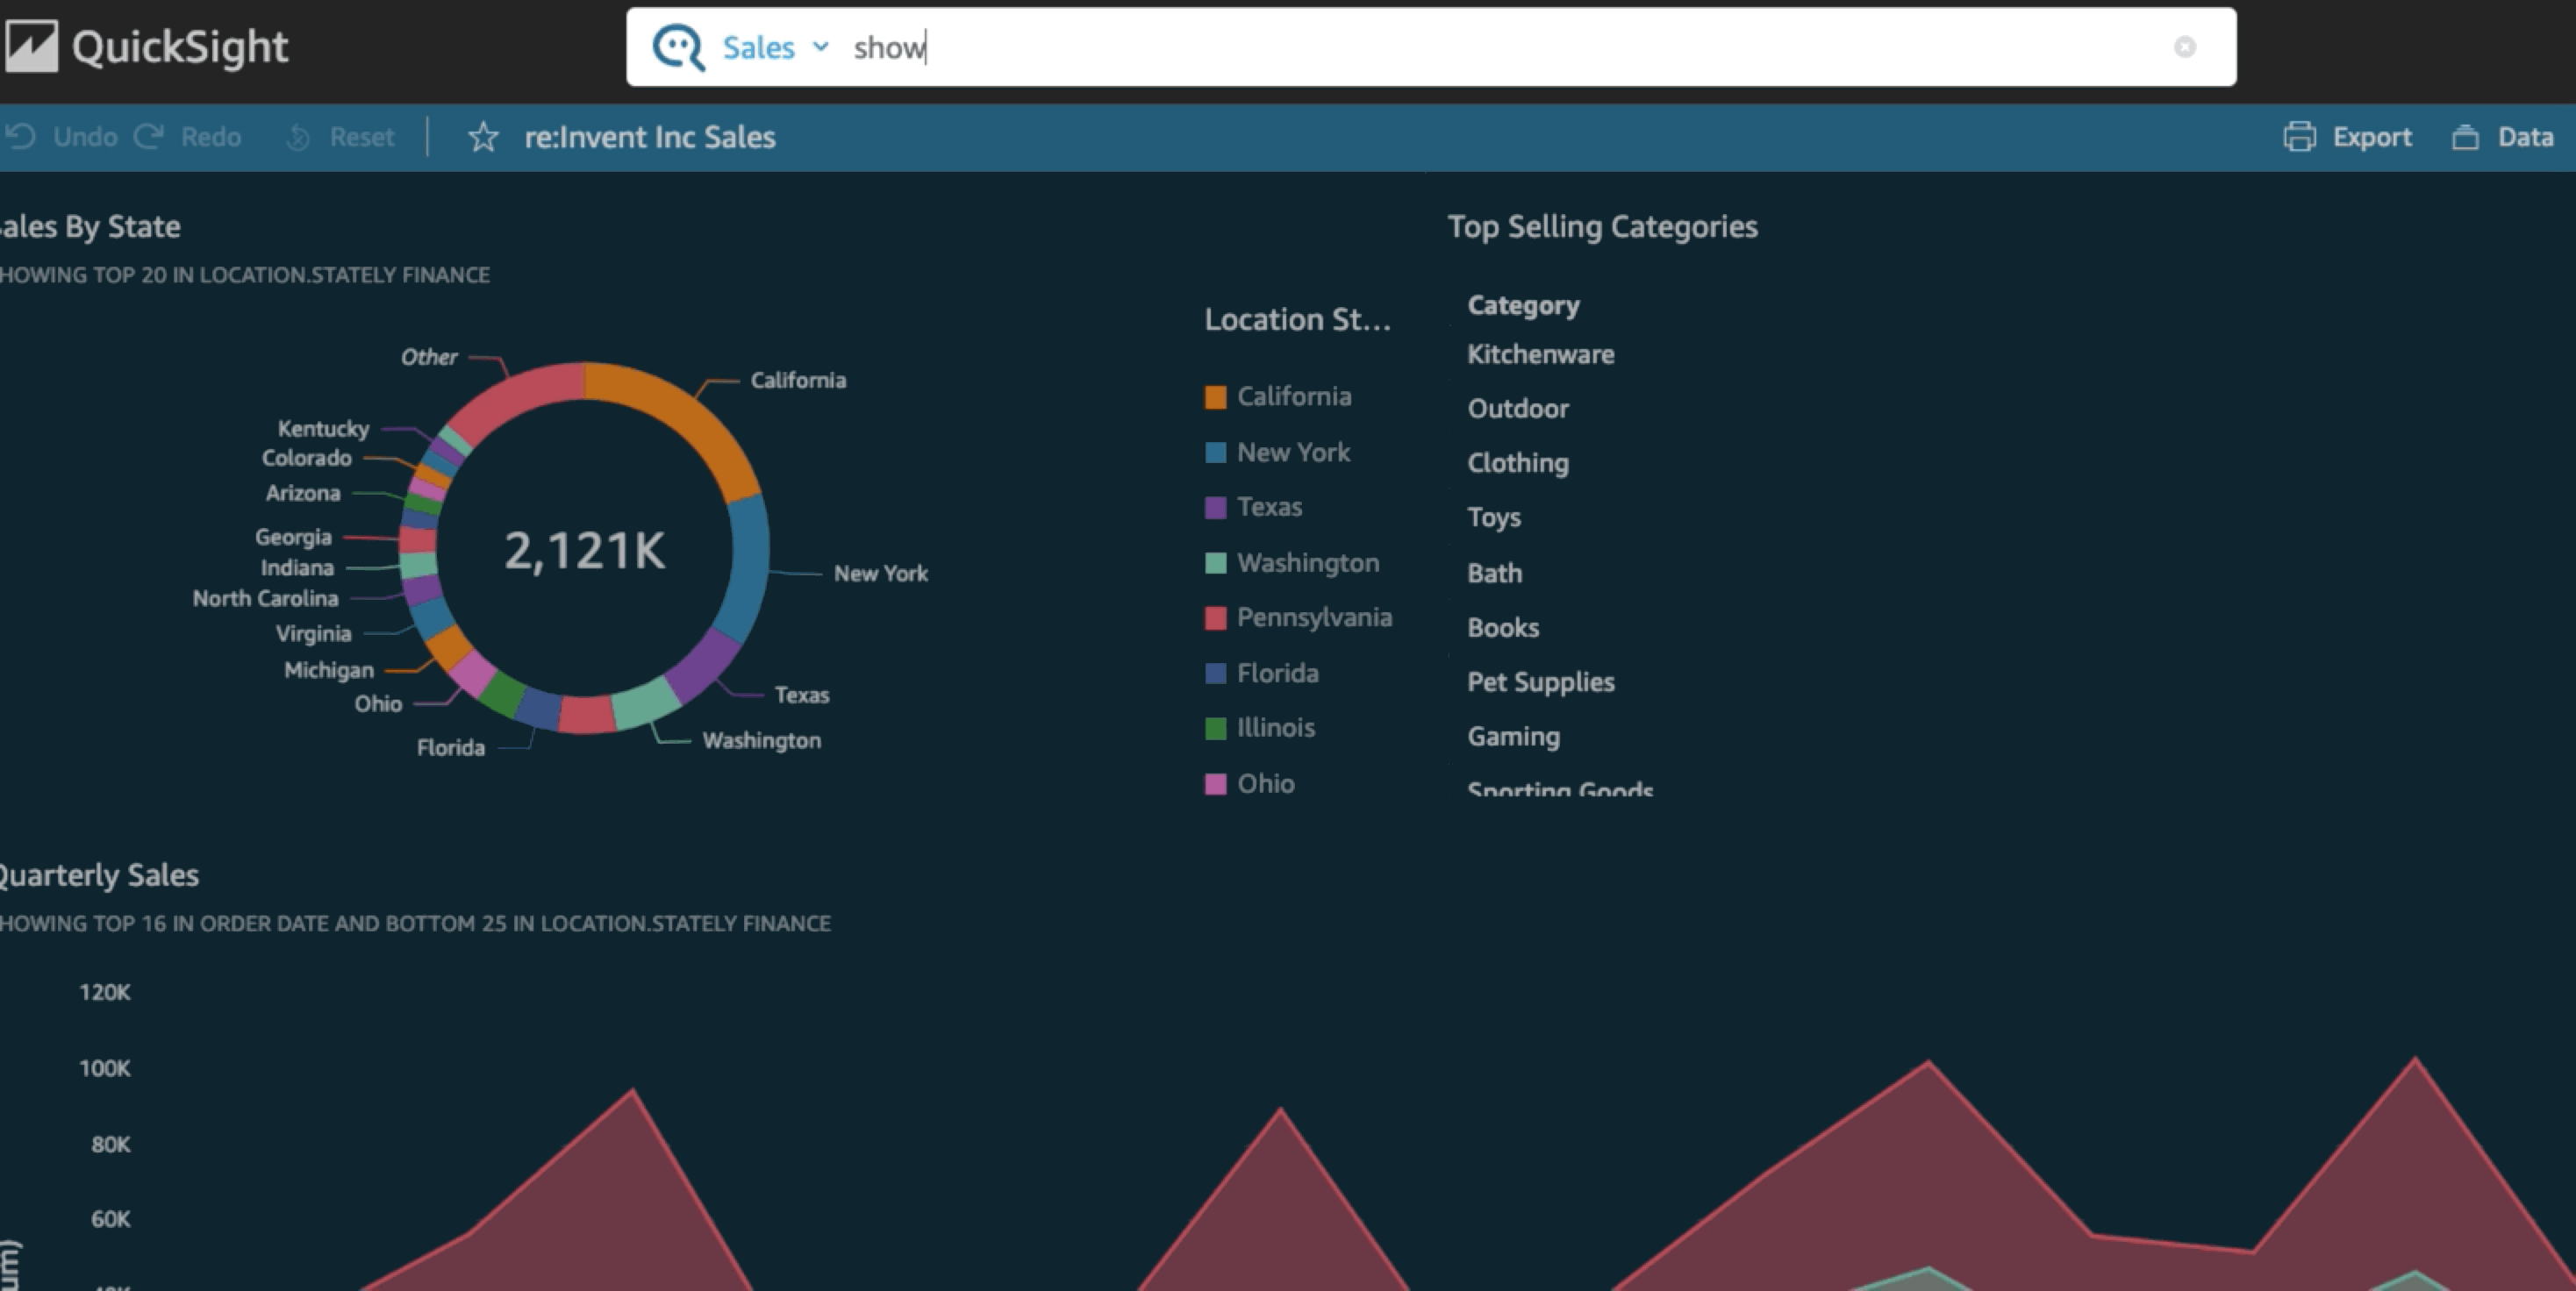The image size is (2576, 1291).
Task: Click the QuickSight logo icon
Action: coord(31,47)
